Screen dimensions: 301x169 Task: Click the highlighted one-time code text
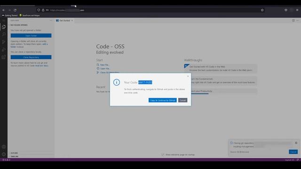[x=145, y=83]
